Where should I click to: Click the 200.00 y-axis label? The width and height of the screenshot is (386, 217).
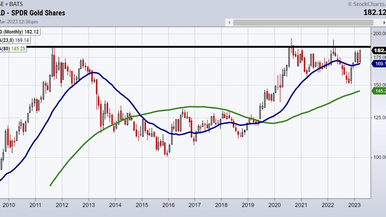(x=379, y=34)
